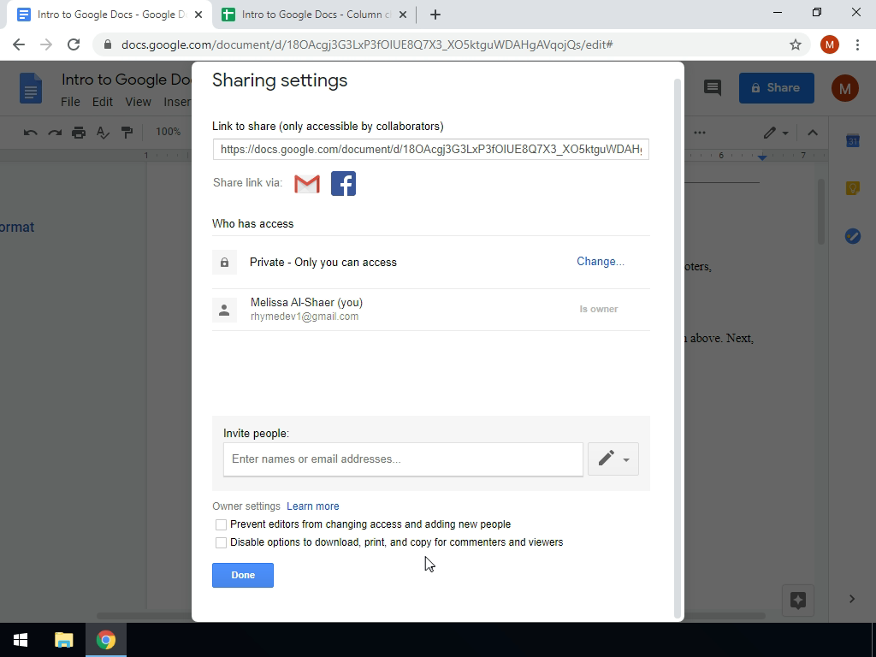Click the Change... access link

601,262
